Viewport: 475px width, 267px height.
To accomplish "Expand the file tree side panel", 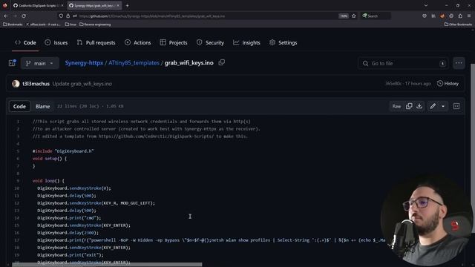I will tap(12, 63).
